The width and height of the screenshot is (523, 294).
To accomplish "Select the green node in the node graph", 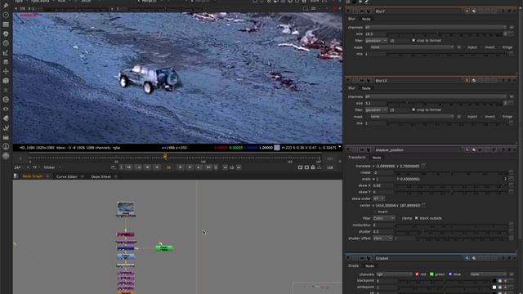I will pos(164,247).
